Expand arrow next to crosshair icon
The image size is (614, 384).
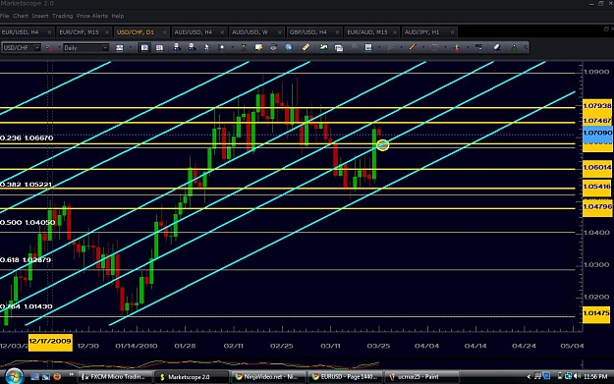[233, 47]
